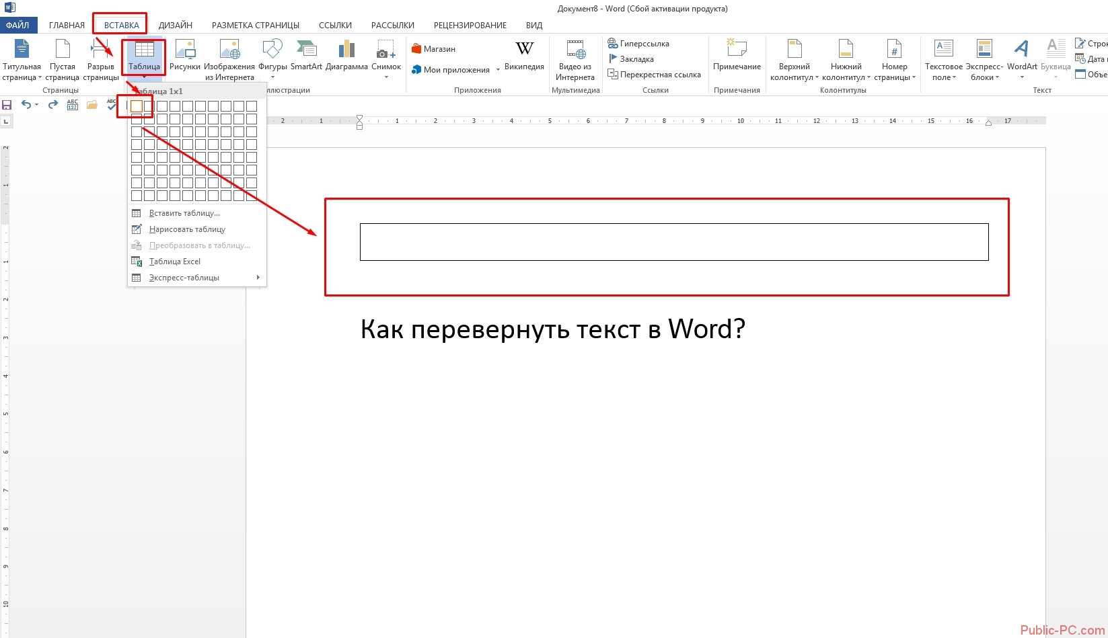
Task: Switch to the РАССЫЛКИ mailings tab
Action: 393,26
